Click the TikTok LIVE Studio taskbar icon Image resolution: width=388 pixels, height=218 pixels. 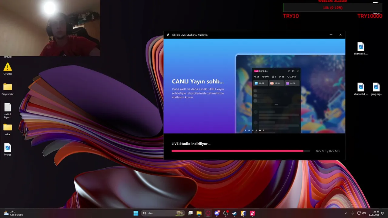click(x=252, y=213)
